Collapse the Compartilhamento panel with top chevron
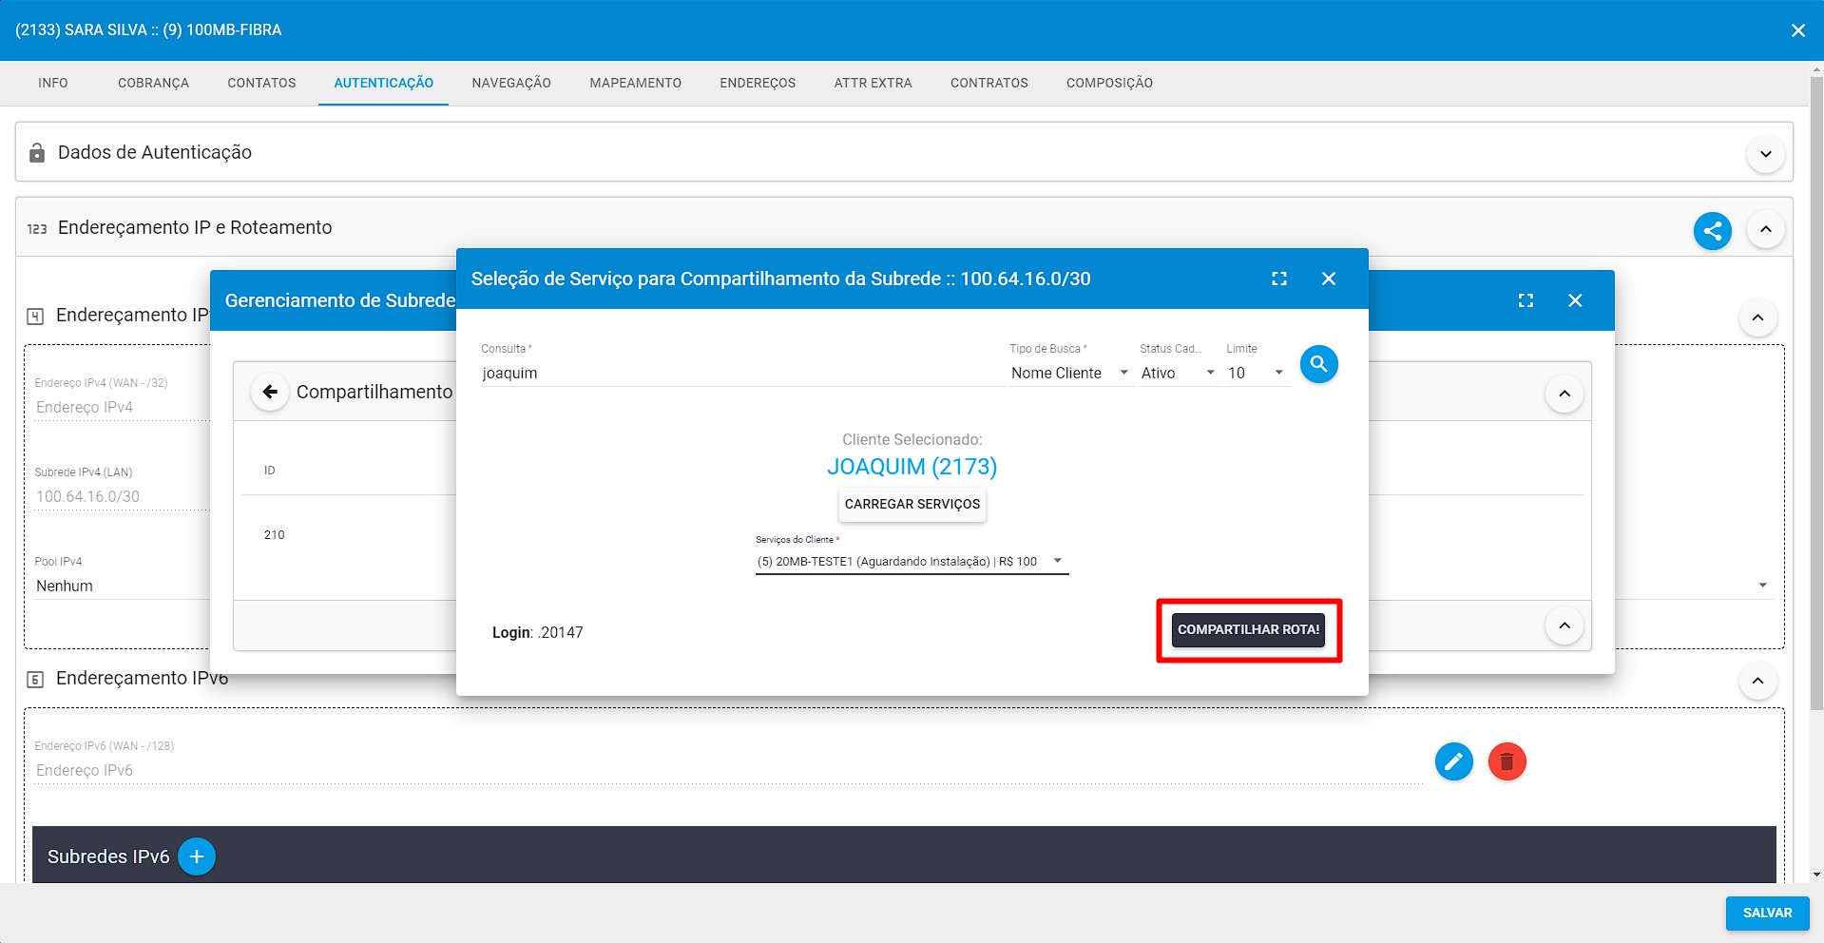Viewport: 1824px width, 943px height. (x=1564, y=394)
